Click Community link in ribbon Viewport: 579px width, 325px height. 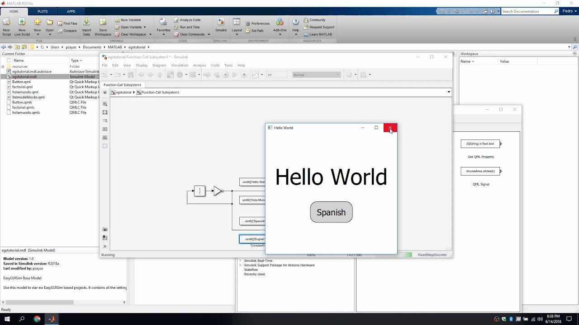(x=314, y=20)
